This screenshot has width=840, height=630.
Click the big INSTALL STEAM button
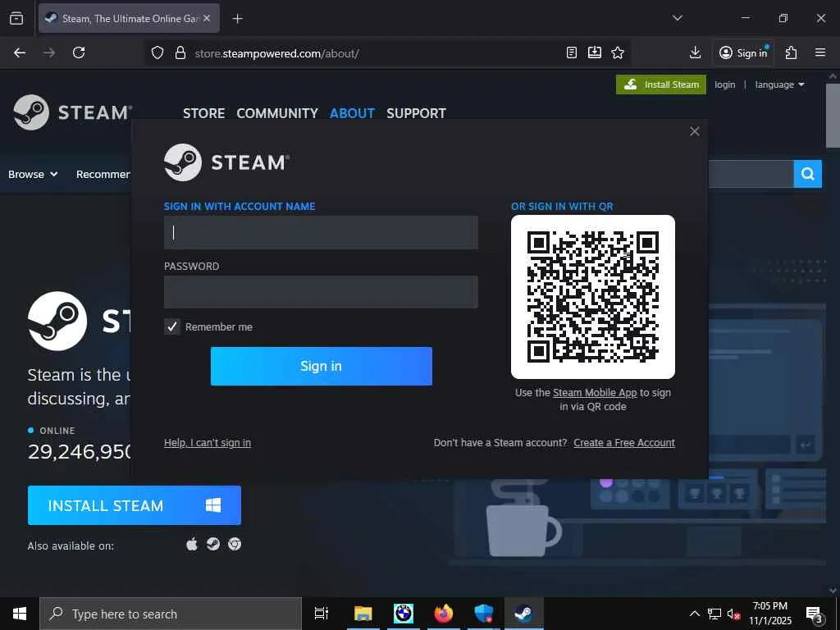pyautogui.click(x=134, y=505)
